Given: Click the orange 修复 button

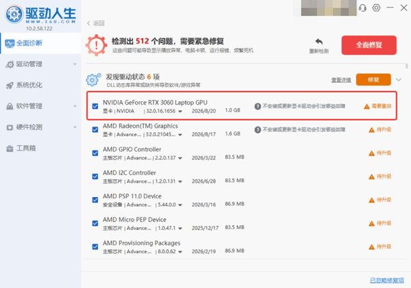Looking at the screenshot, I should click(373, 79).
